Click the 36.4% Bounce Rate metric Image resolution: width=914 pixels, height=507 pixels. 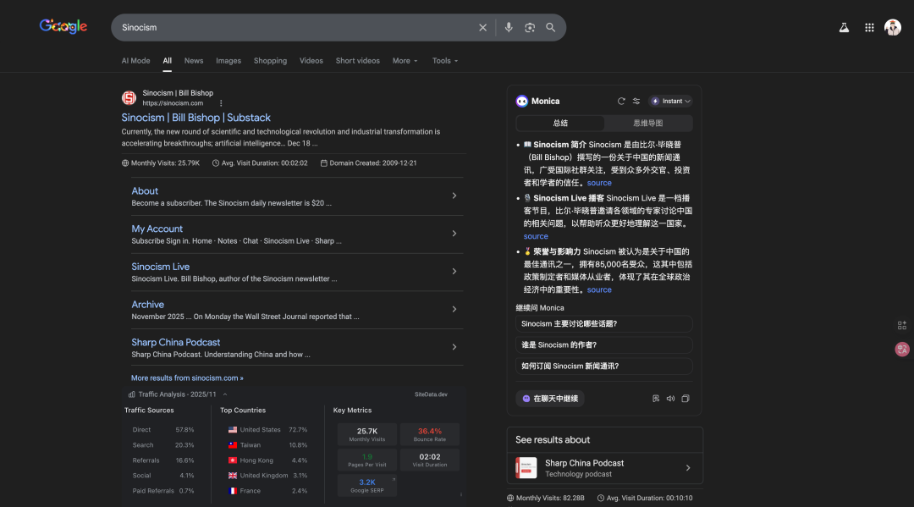(430, 434)
